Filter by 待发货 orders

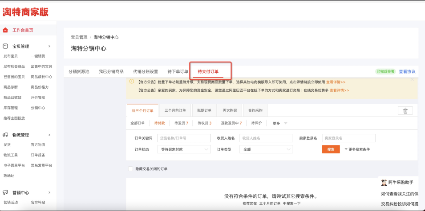[181, 123]
